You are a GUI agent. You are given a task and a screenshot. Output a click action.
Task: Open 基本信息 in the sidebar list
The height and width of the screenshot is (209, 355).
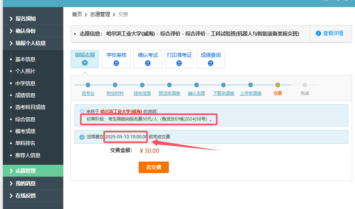[25, 59]
